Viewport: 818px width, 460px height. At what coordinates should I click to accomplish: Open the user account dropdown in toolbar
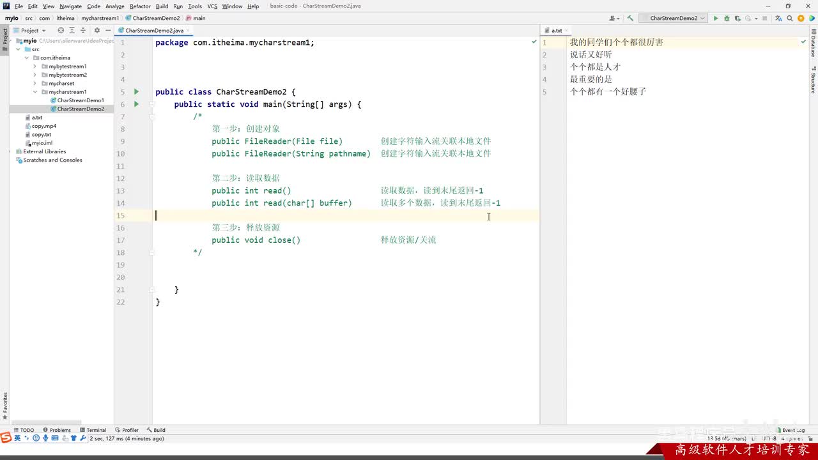[x=615, y=19]
